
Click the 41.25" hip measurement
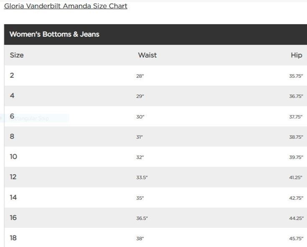point(296,178)
